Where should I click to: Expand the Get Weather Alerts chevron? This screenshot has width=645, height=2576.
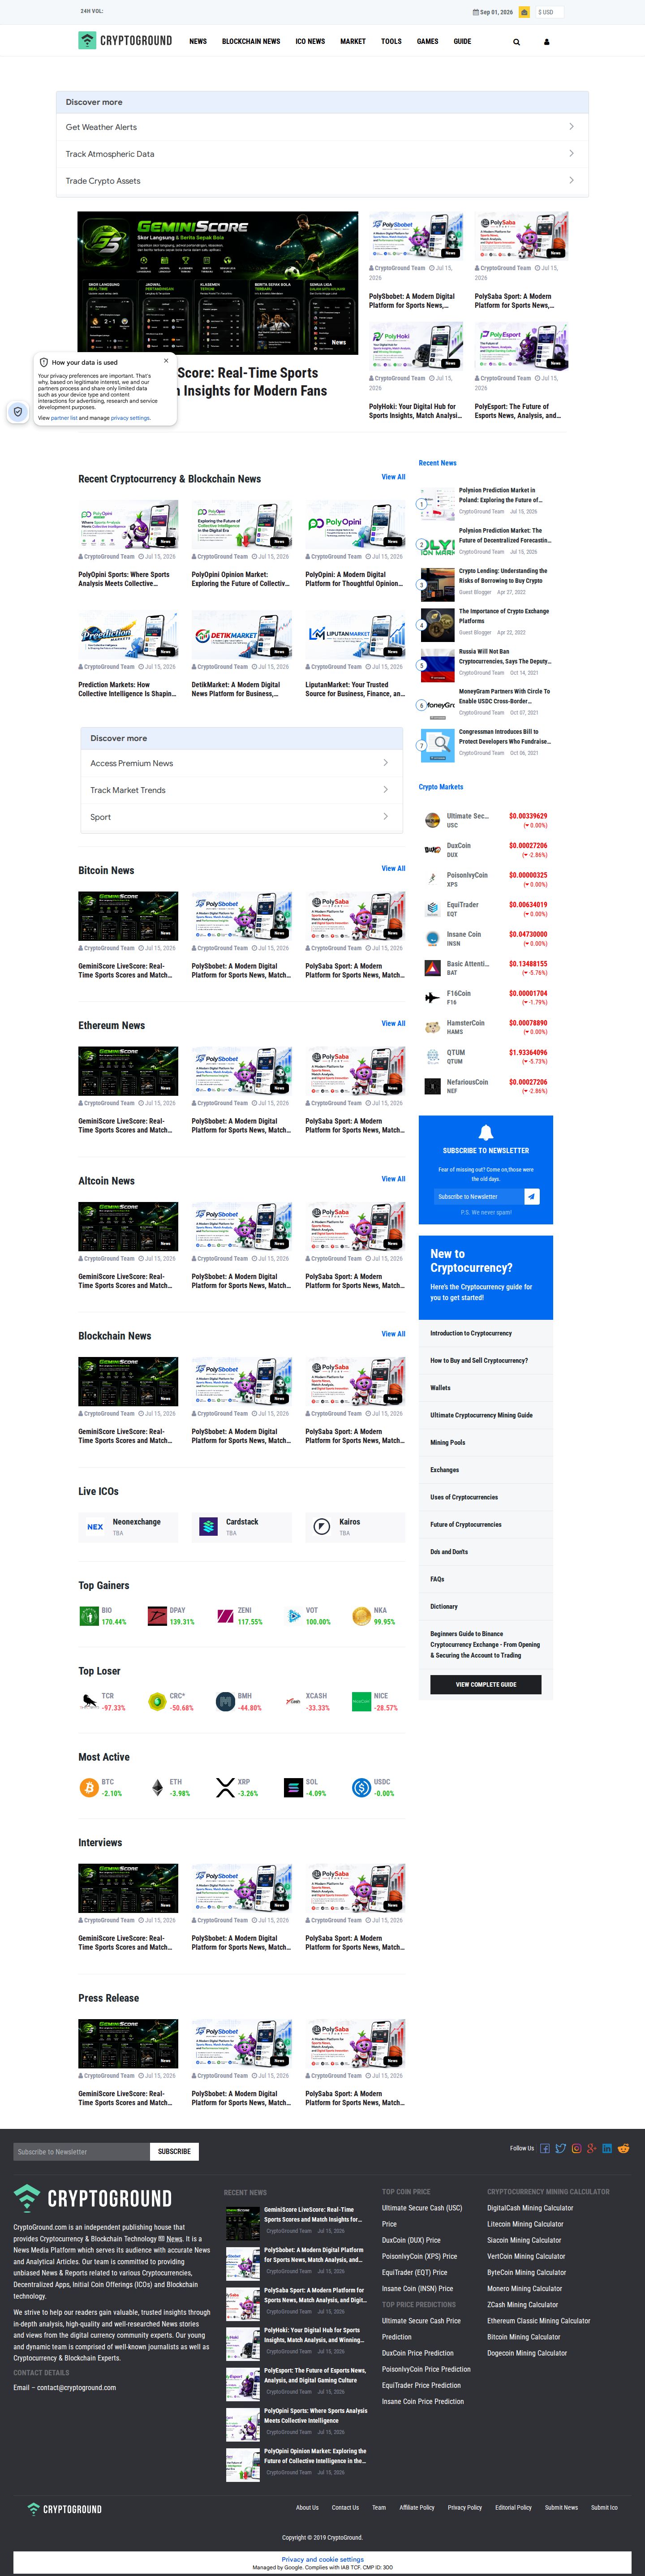tap(571, 127)
